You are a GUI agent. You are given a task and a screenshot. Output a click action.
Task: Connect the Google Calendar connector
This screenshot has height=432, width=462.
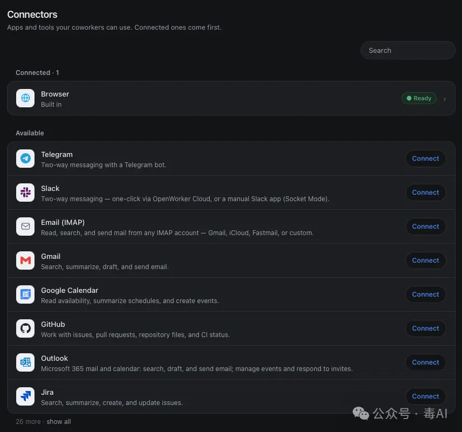coord(425,294)
